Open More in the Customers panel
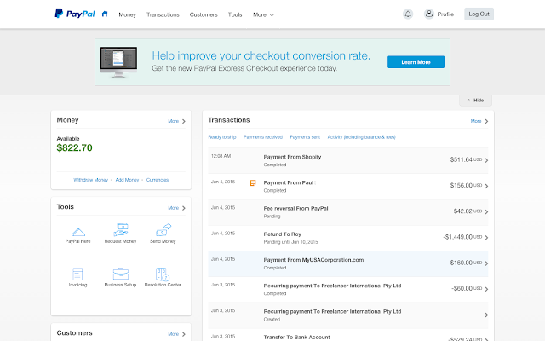The image size is (545, 341). coord(176,334)
